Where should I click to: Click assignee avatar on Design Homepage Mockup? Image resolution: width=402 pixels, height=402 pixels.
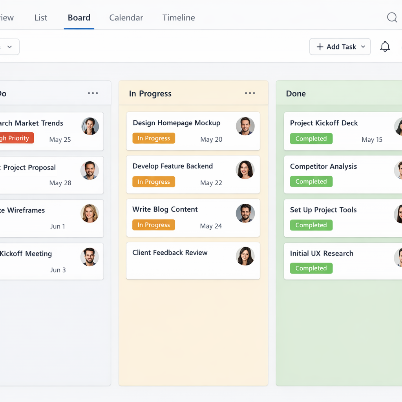pos(245,126)
